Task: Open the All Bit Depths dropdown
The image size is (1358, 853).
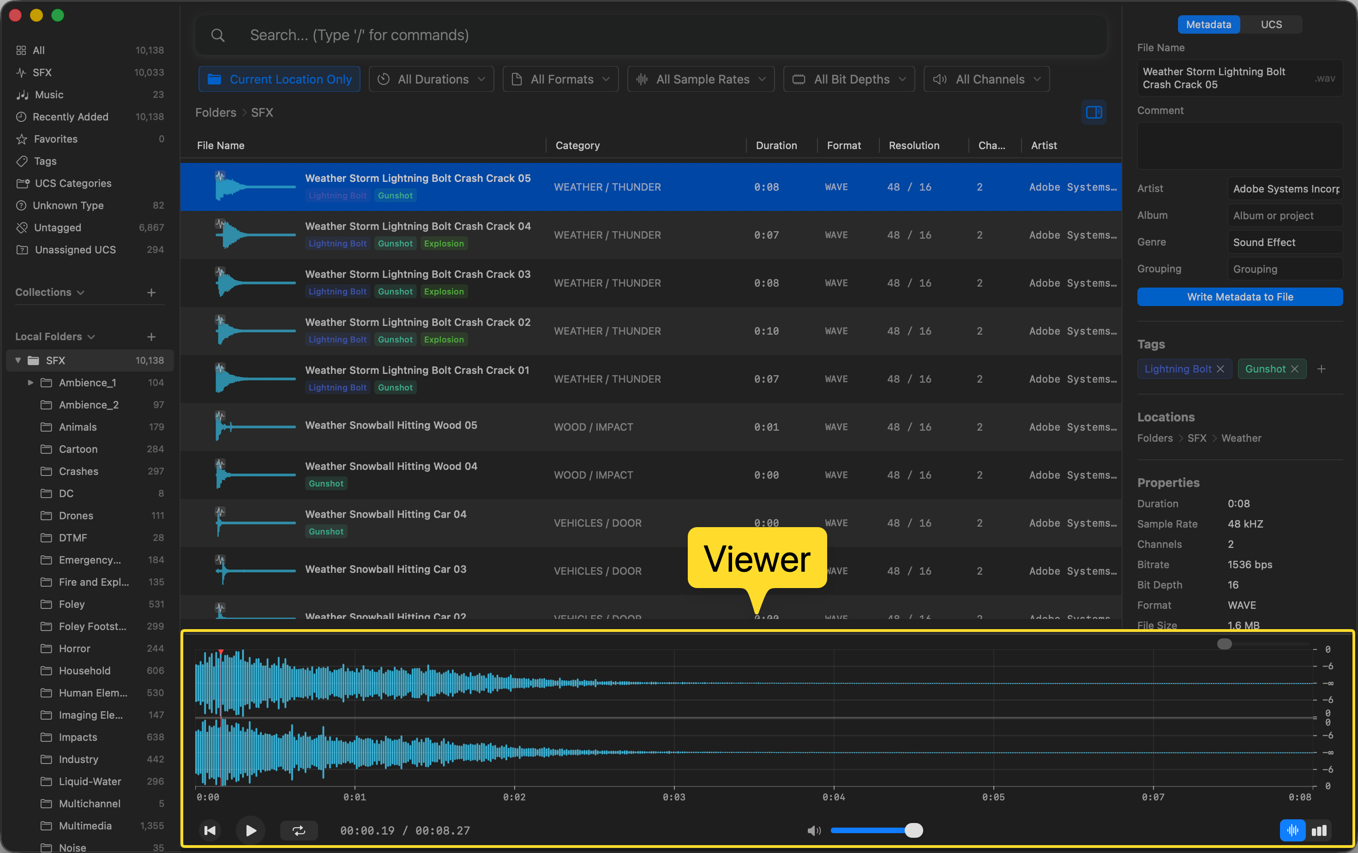Action: tap(849, 79)
